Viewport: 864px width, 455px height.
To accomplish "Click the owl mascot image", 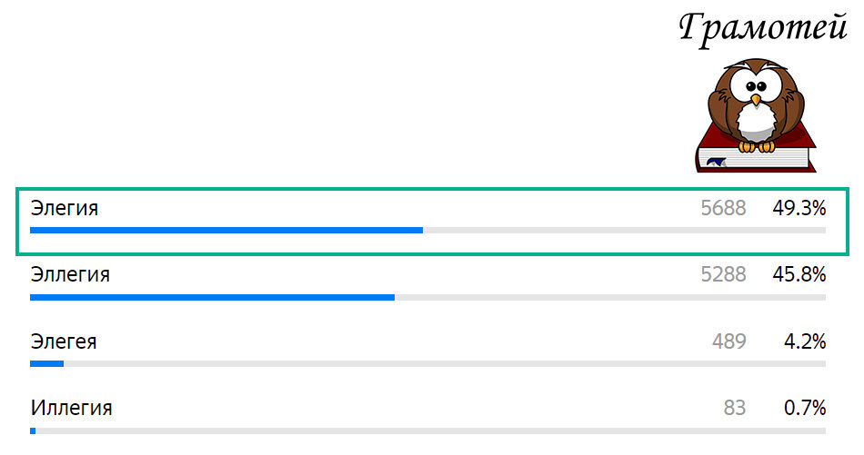I will 756,104.
